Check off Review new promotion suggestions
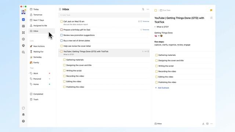The image size is (235, 132). pyautogui.click(x=61, y=35)
